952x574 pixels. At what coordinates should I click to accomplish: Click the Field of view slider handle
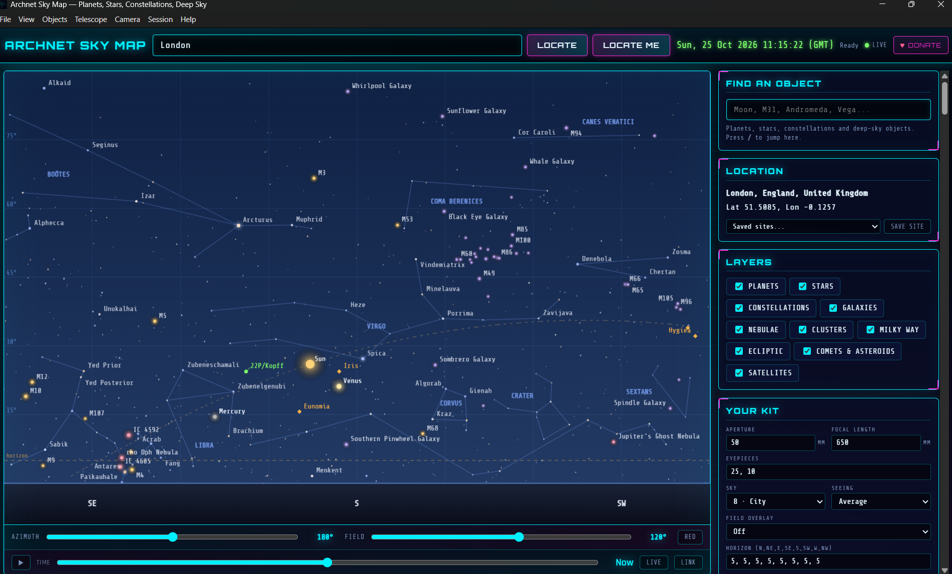519,537
